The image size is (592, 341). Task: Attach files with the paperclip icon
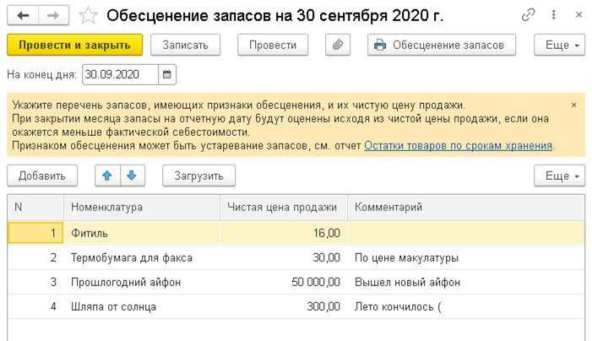pyautogui.click(x=338, y=45)
